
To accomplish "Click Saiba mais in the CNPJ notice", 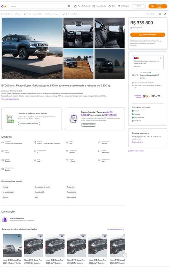I will (137, 66).
